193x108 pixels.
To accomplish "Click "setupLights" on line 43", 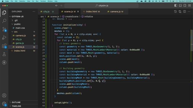I will 61,103.
